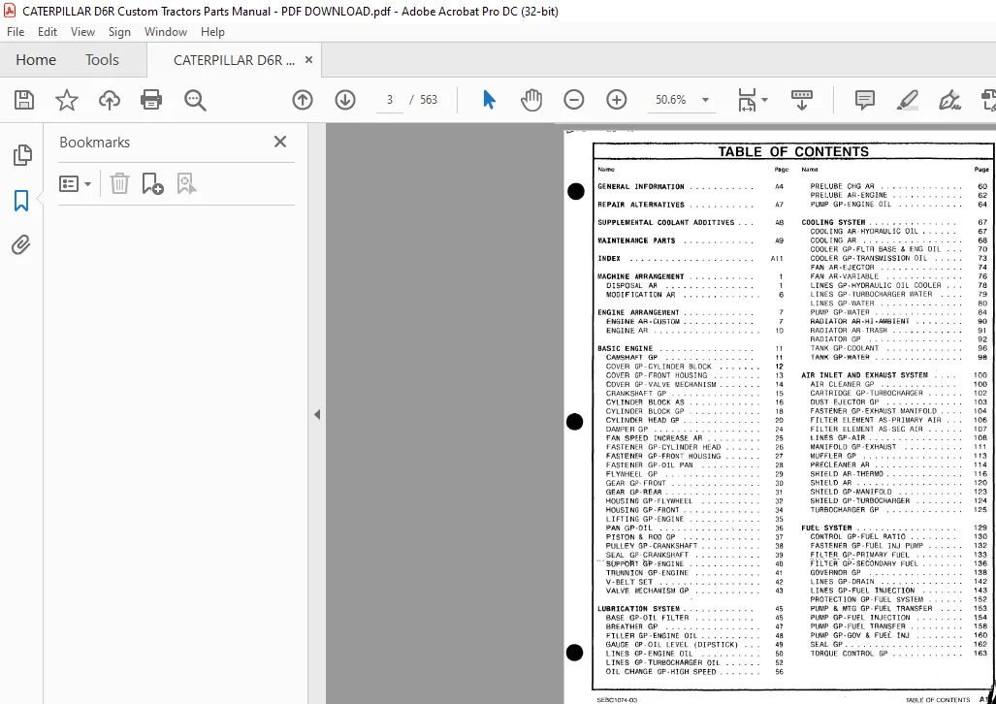Viewport: 996px width, 704px height.
Task: Click the scrolling mode icon
Action: click(802, 100)
